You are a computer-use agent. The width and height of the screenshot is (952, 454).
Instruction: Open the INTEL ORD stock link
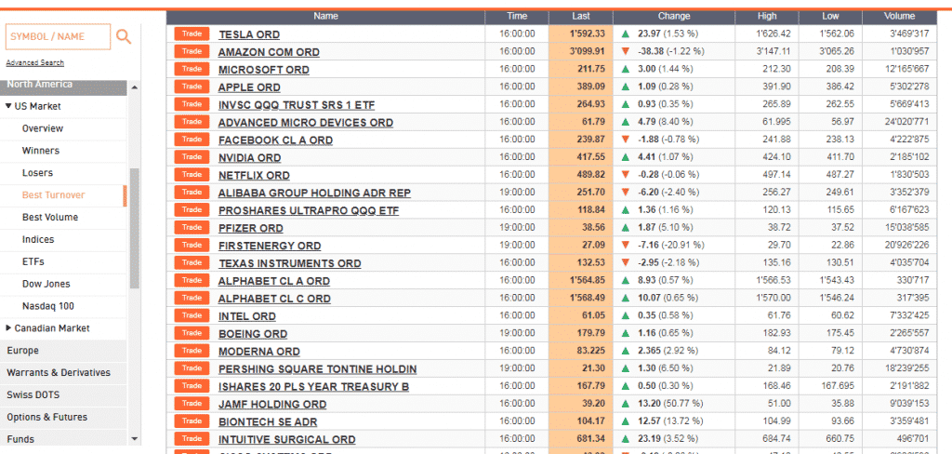coord(246,316)
